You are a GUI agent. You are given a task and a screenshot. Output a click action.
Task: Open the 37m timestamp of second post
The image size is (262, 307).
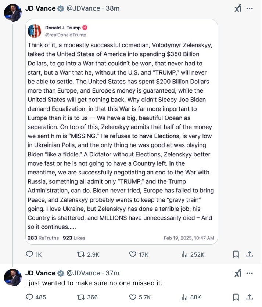click(112, 273)
